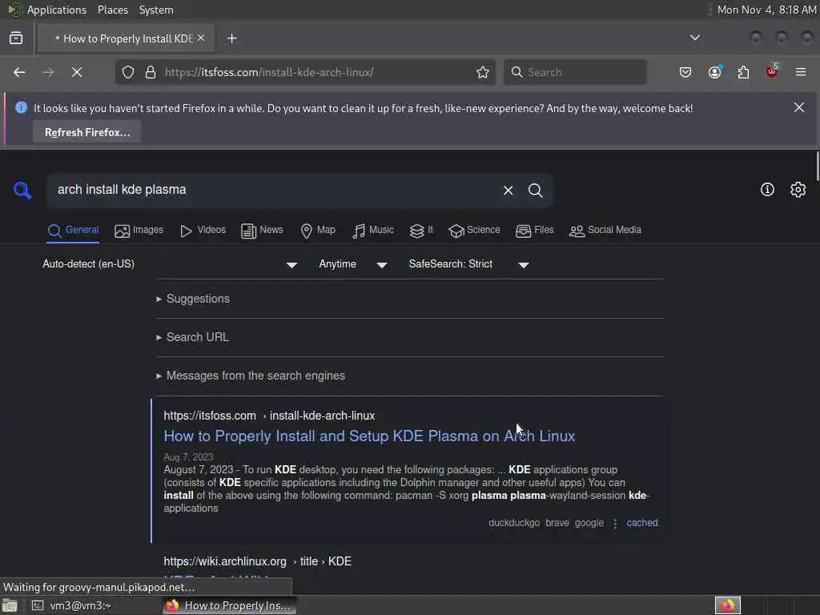Submit search with the magnifier button
The width and height of the screenshot is (820, 615).
click(536, 191)
